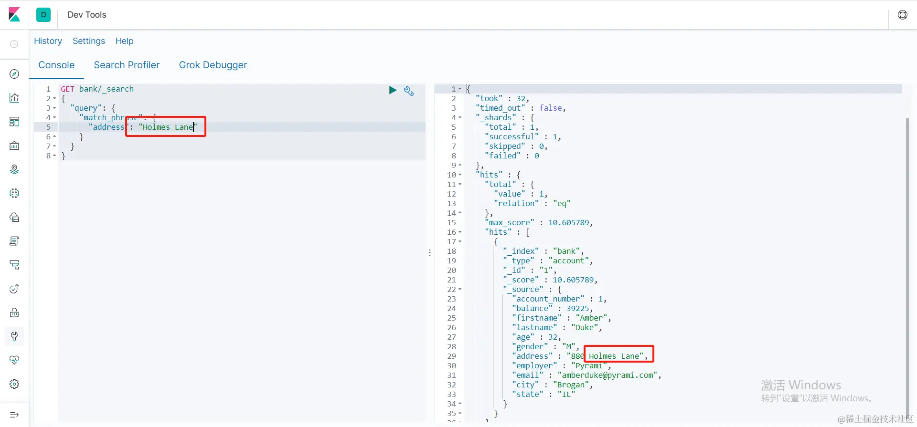Collapse the "_source" block in the response

tap(460, 290)
